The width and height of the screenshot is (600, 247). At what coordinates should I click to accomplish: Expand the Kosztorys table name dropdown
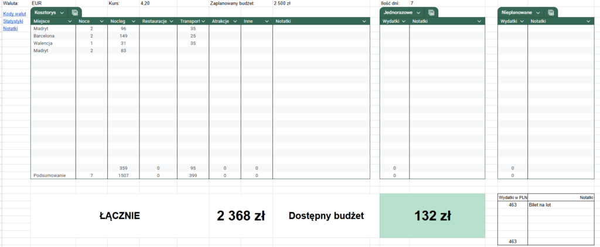(62, 13)
